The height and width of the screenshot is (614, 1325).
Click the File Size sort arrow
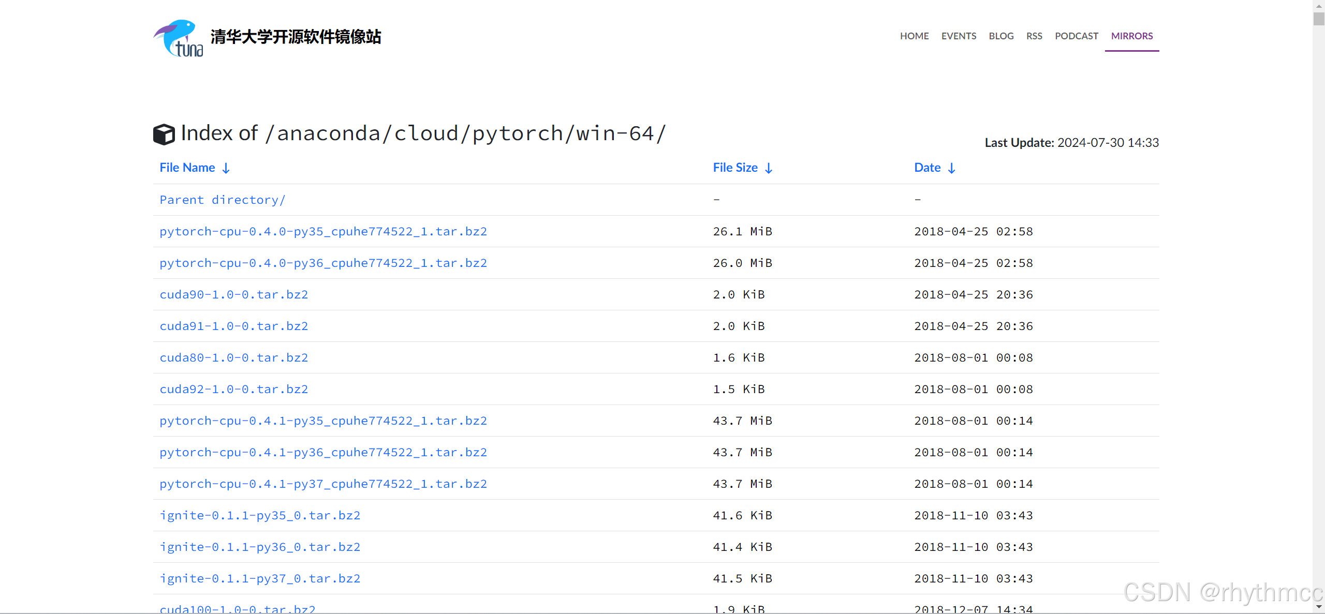click(769, 168)
